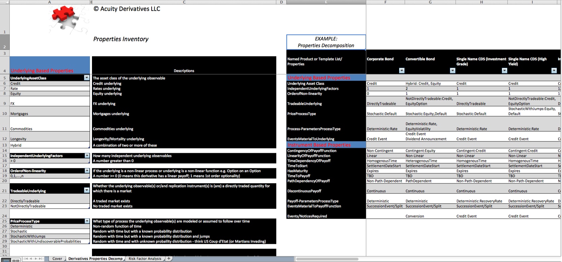Select the EXAMPLE Properties Decomposition cell
The image size is (562, 262).
click(326, 42)
